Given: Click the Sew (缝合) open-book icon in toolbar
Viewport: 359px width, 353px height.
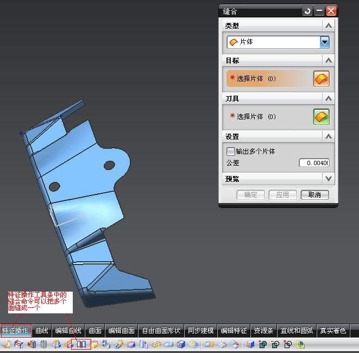Looking at the screenshot, I should (x=81, y=344).
